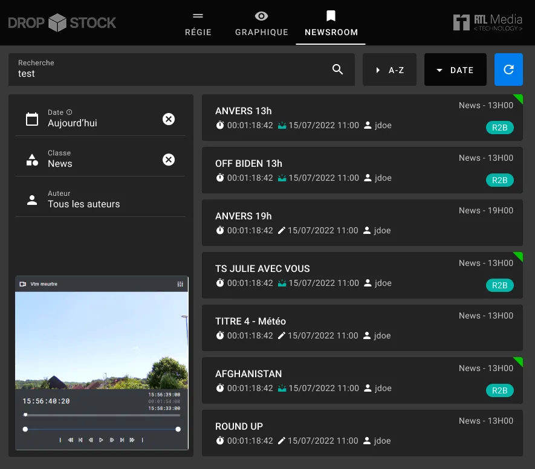535x469 pixels.
Task: Toggle DATE sort order
Action: click(x=455, y=70)
